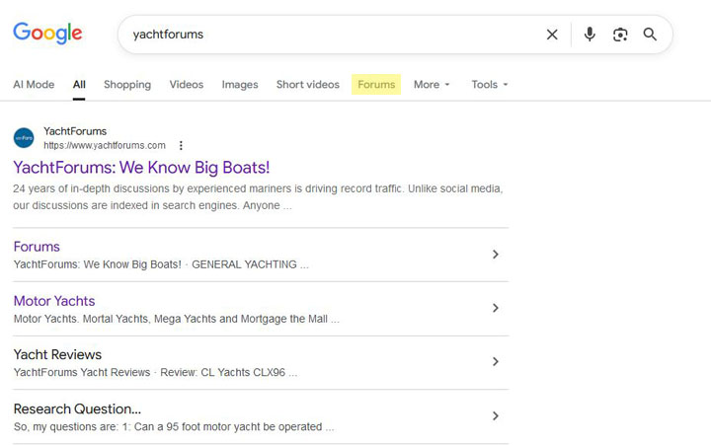
Task: Start voice search with microphone icon
Action: click(x=590, y=35)
